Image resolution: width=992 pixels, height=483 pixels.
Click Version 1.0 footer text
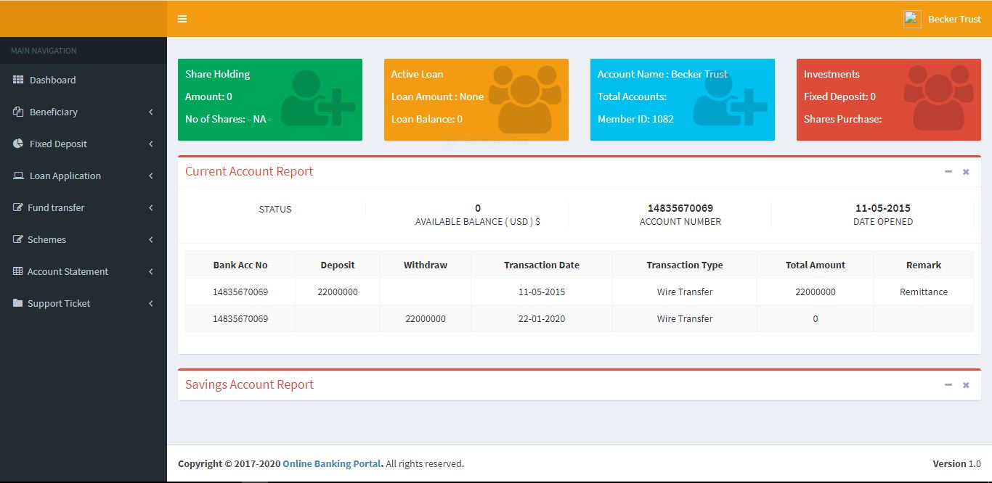point(956,463)
